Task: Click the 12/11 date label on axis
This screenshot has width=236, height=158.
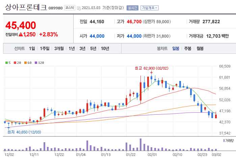Action: click(34, 155)
